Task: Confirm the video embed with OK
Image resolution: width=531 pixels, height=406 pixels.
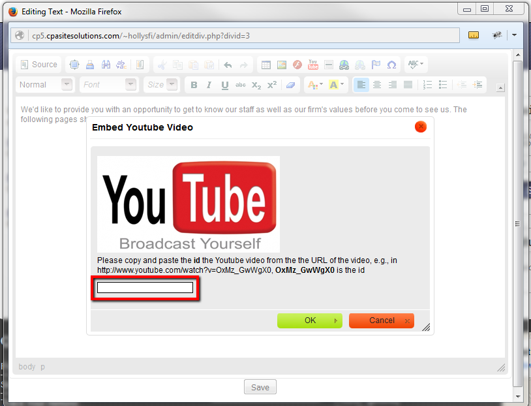Action: [x=309, y=320]
